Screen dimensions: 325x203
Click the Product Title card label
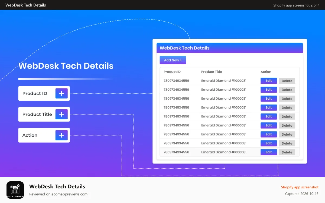click(37, 114)
